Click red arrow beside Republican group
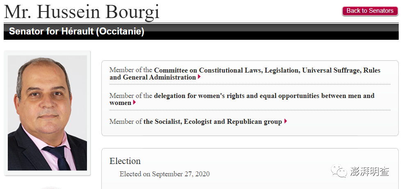The image size is (402, 189). [x=286, y=121]
